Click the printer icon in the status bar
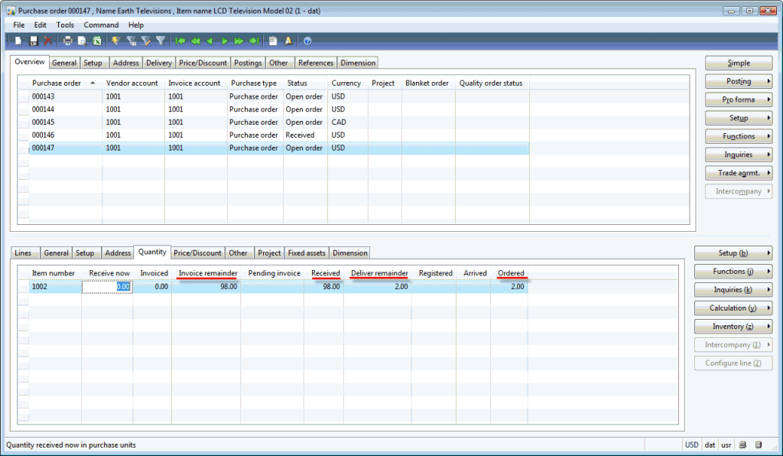Image resolution: width=783 pixels, height=456 pixels. (742, 445)
